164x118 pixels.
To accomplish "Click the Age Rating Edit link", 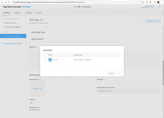I will (39, 107).
